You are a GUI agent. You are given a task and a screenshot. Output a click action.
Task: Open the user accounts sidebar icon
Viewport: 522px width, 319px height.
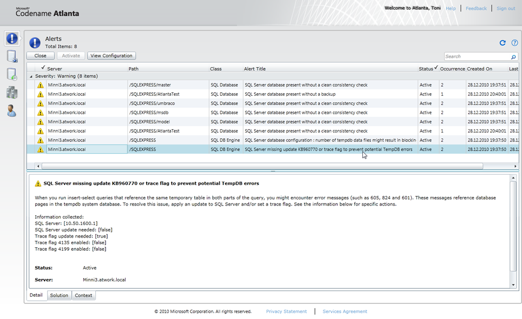(x=12, y=110)
